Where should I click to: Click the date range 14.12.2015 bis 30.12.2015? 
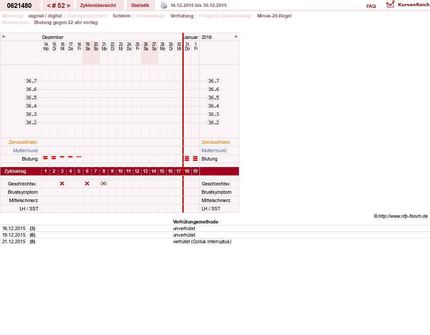click(x=199, y=5)
